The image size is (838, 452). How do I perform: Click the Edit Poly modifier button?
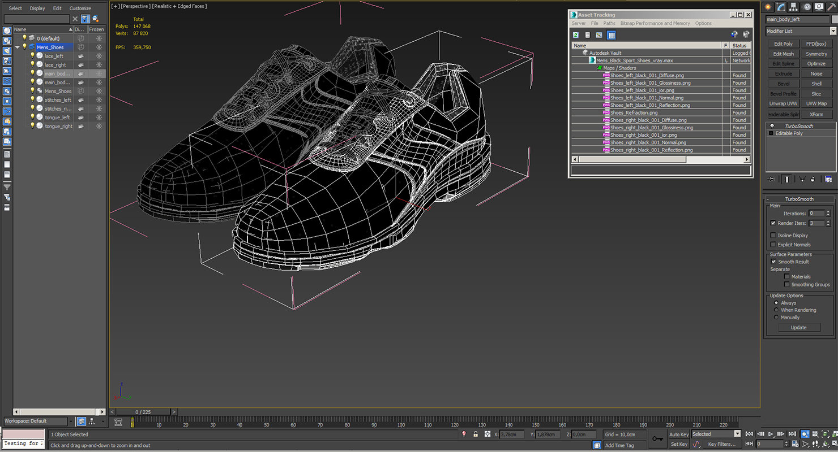click(783, 44)
